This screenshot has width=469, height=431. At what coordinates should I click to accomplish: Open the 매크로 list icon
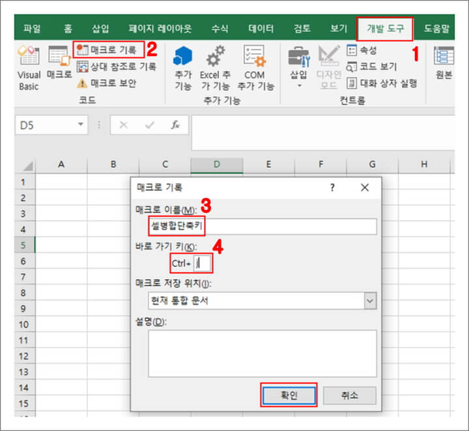[x=59, y=62]
